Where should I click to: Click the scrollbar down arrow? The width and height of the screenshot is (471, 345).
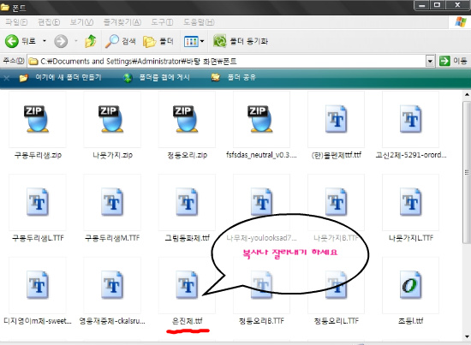tap(467, 337)
